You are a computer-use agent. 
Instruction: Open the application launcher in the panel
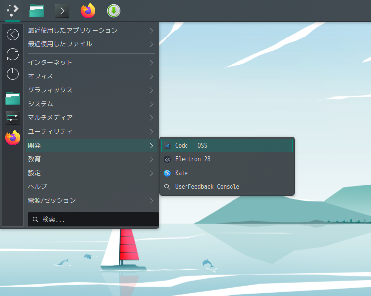click(13, 11)
